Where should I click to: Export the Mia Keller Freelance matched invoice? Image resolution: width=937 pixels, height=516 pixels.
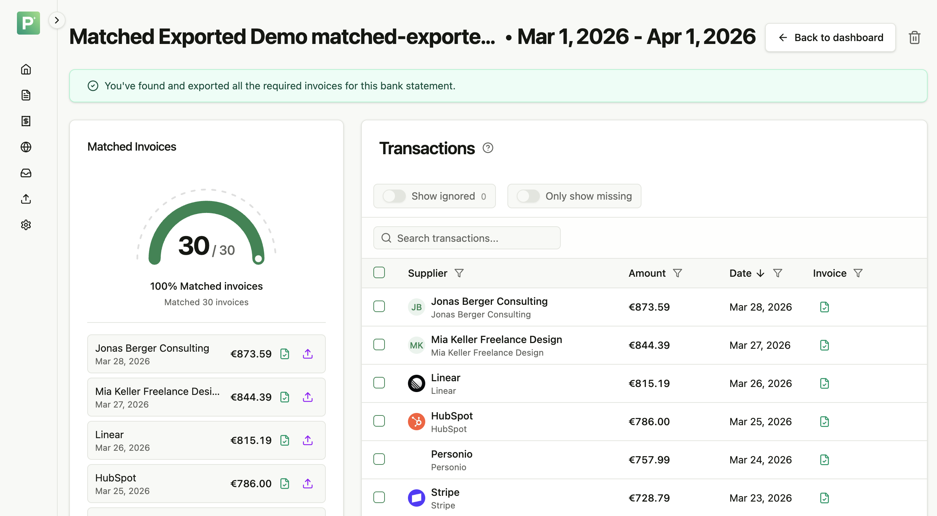(308, 397)
